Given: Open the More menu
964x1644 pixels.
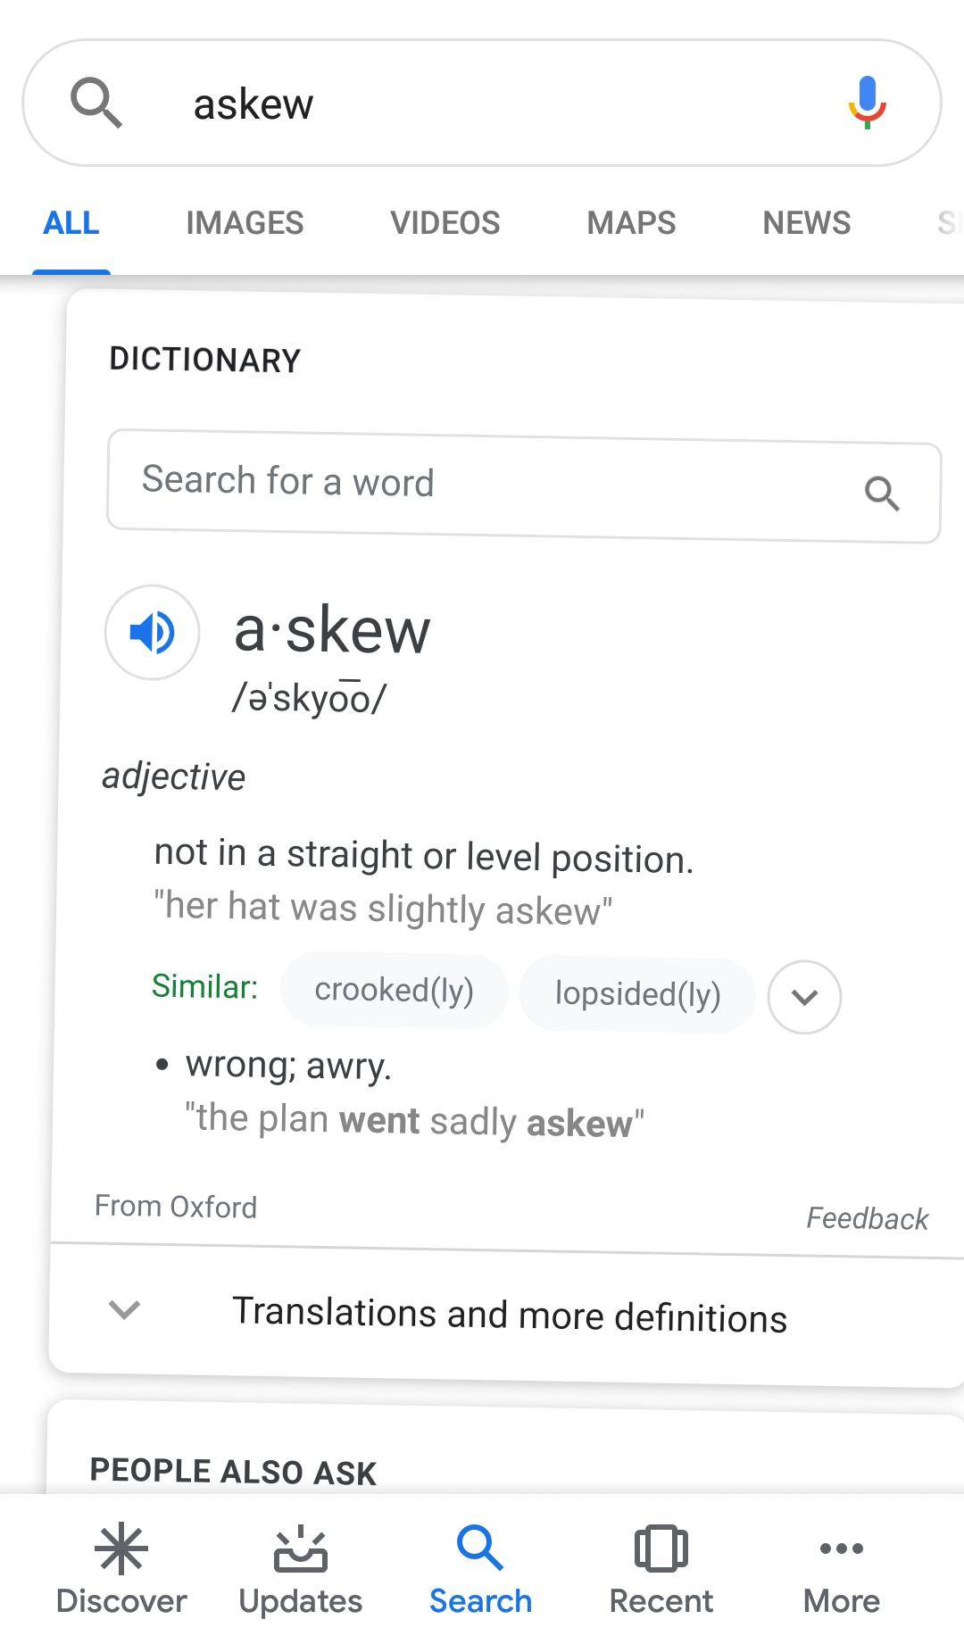Looking at the screenshot, I should [839, 1571].
